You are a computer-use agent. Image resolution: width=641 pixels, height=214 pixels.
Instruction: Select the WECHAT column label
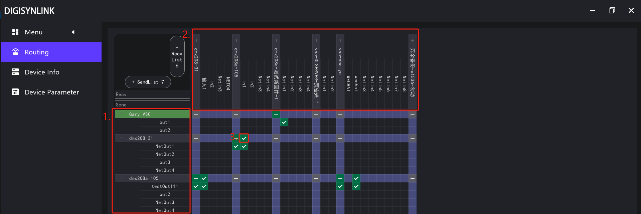[x=348, y=83]
